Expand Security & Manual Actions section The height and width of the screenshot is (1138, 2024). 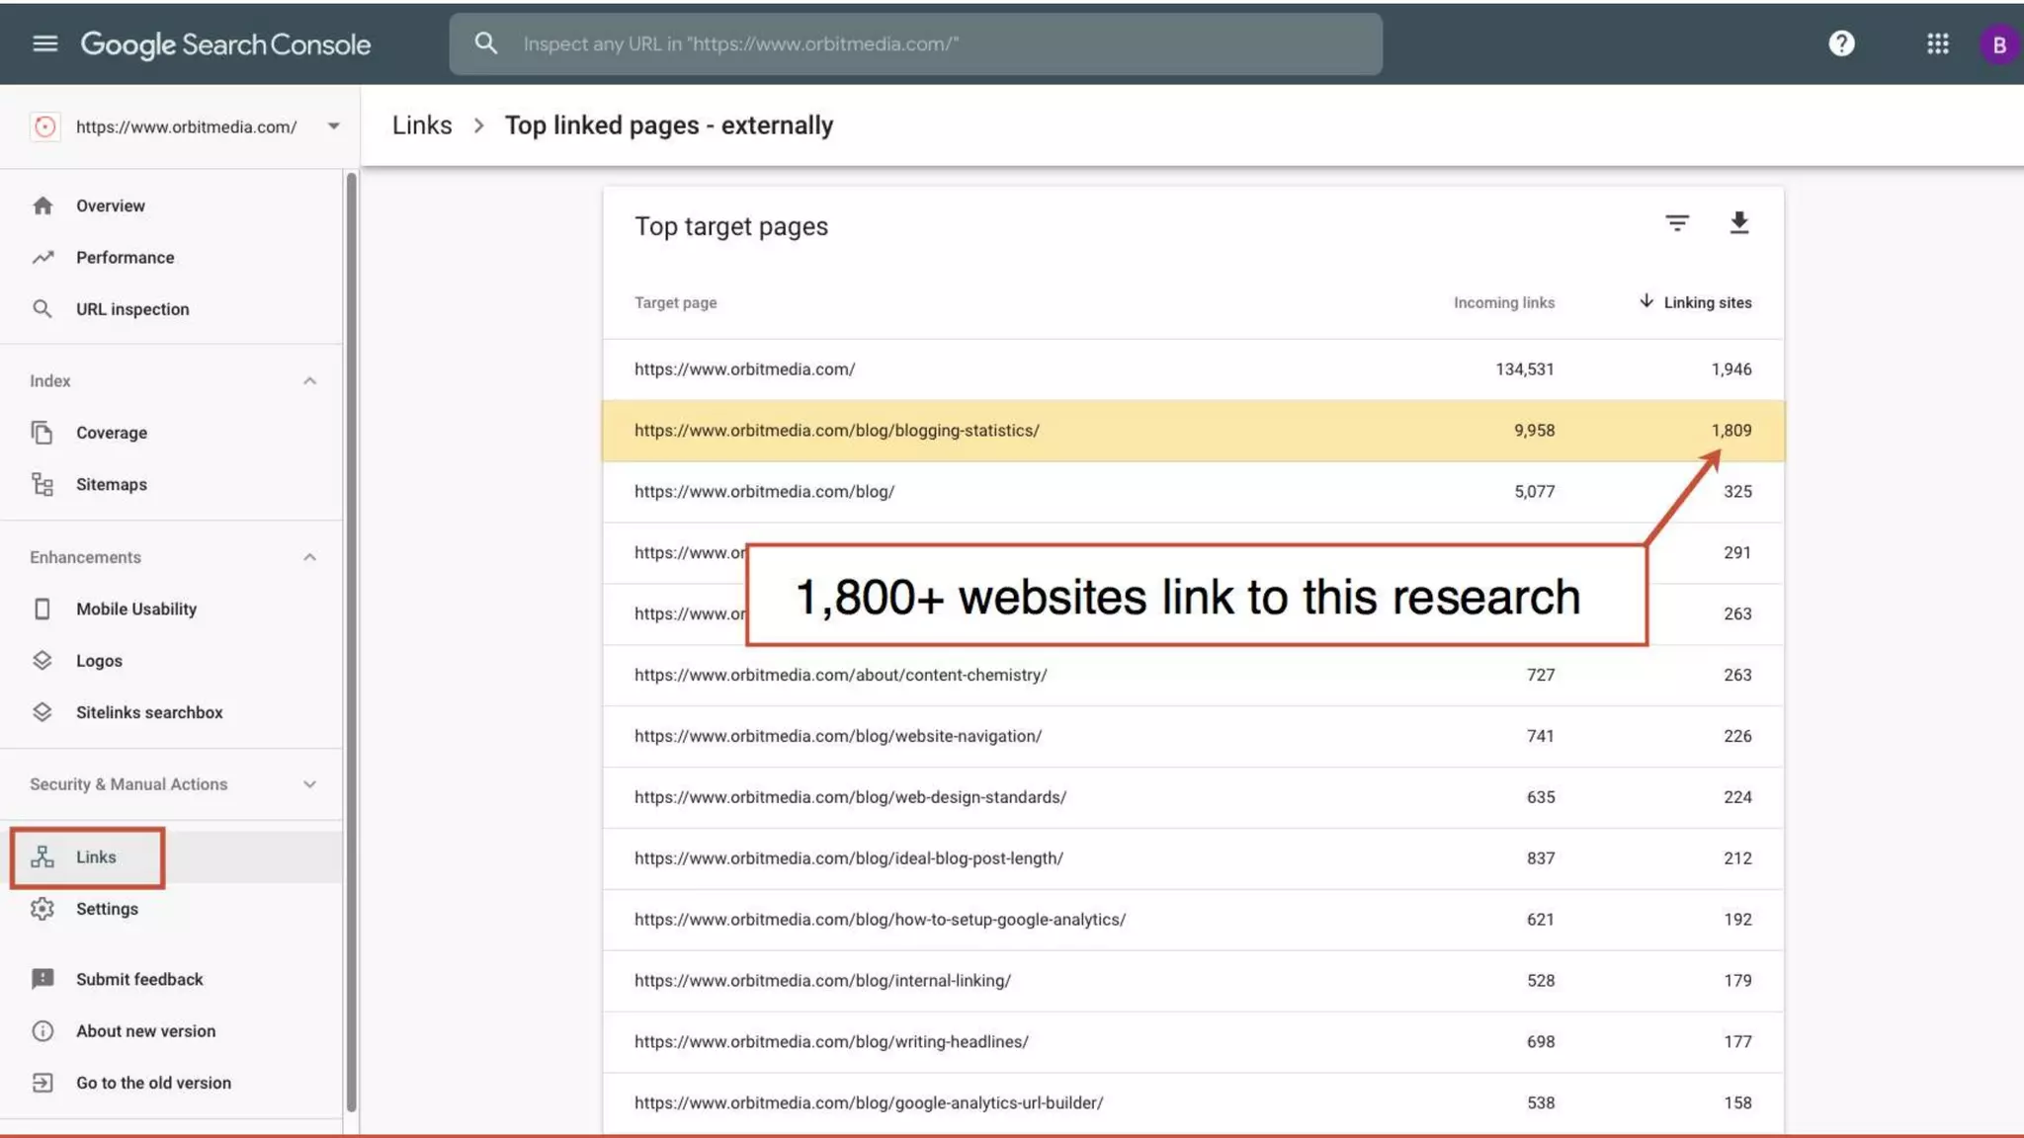coord(309,784)
